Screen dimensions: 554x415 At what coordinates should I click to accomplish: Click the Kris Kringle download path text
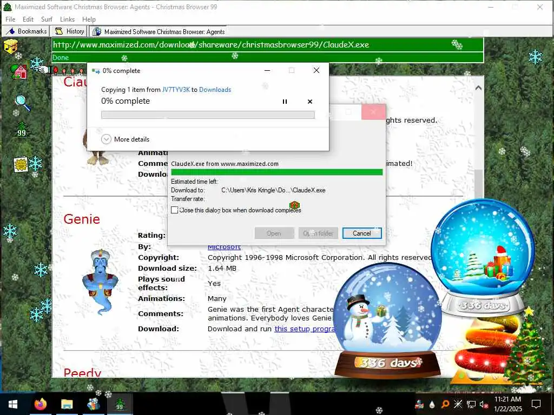[273, 190]
